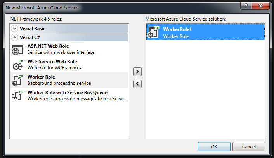Viewport: 274px width, 158px height.
Task: Click the WorkerRole1 icon in solution pane
Action: point(154,33)
